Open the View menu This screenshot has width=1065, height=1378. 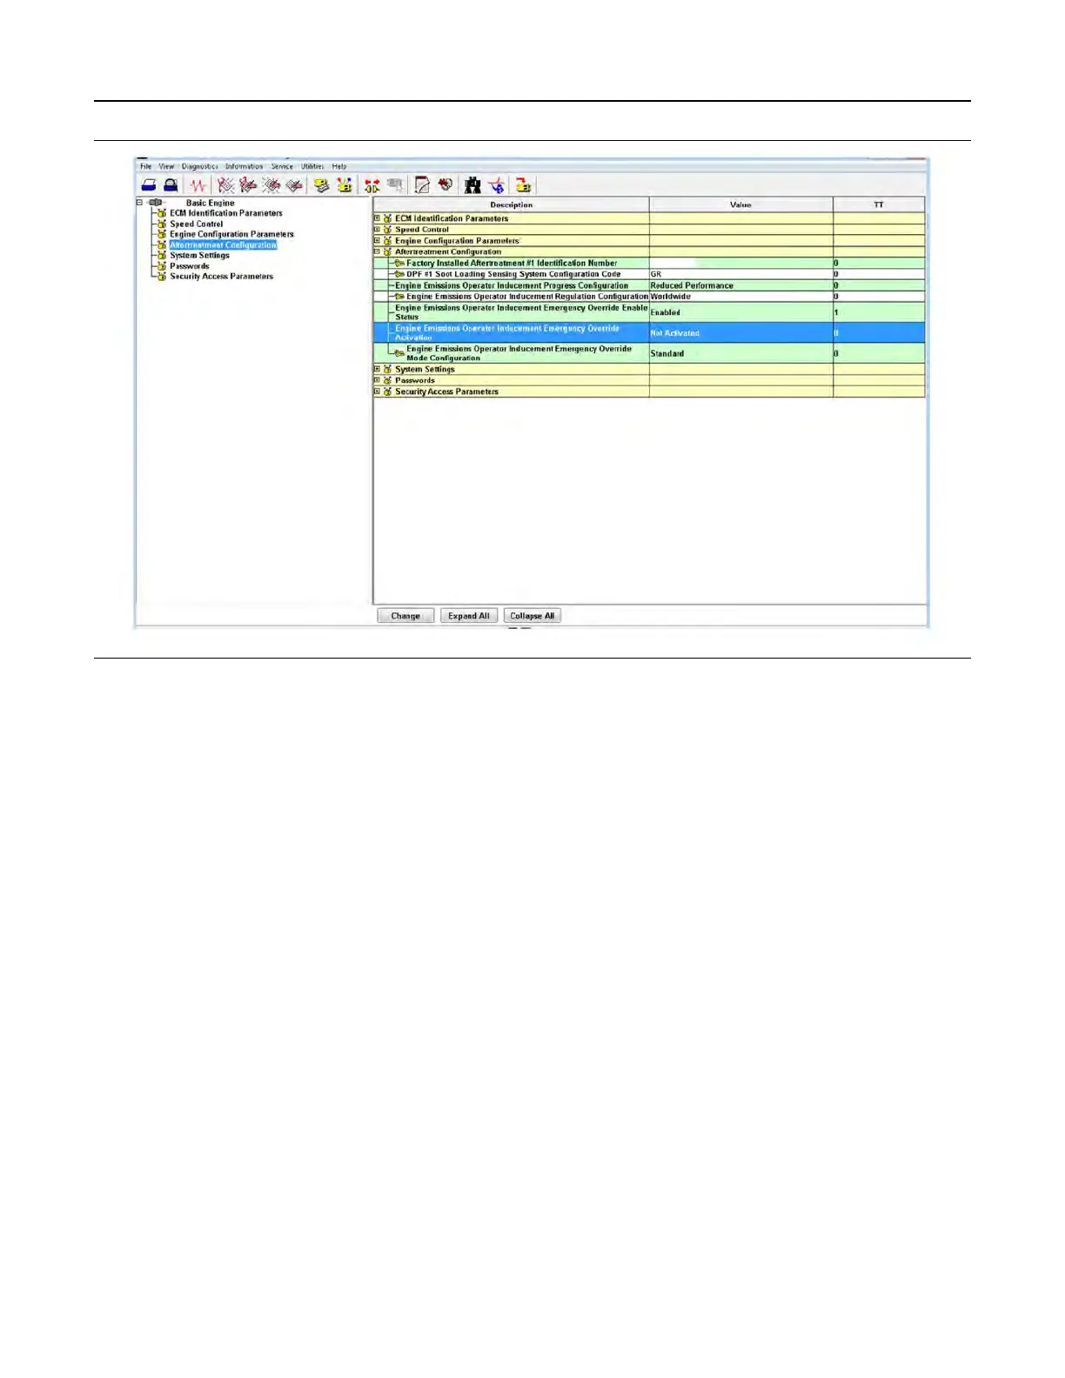[166, 166]
